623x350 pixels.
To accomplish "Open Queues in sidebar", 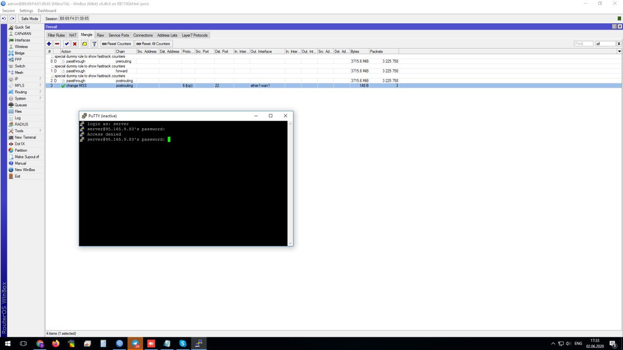I will tap(20, 105).
